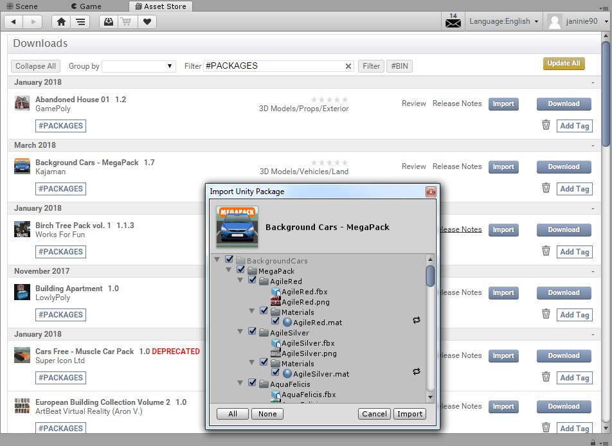Clear the filter with the X icon

click(348, 66)
